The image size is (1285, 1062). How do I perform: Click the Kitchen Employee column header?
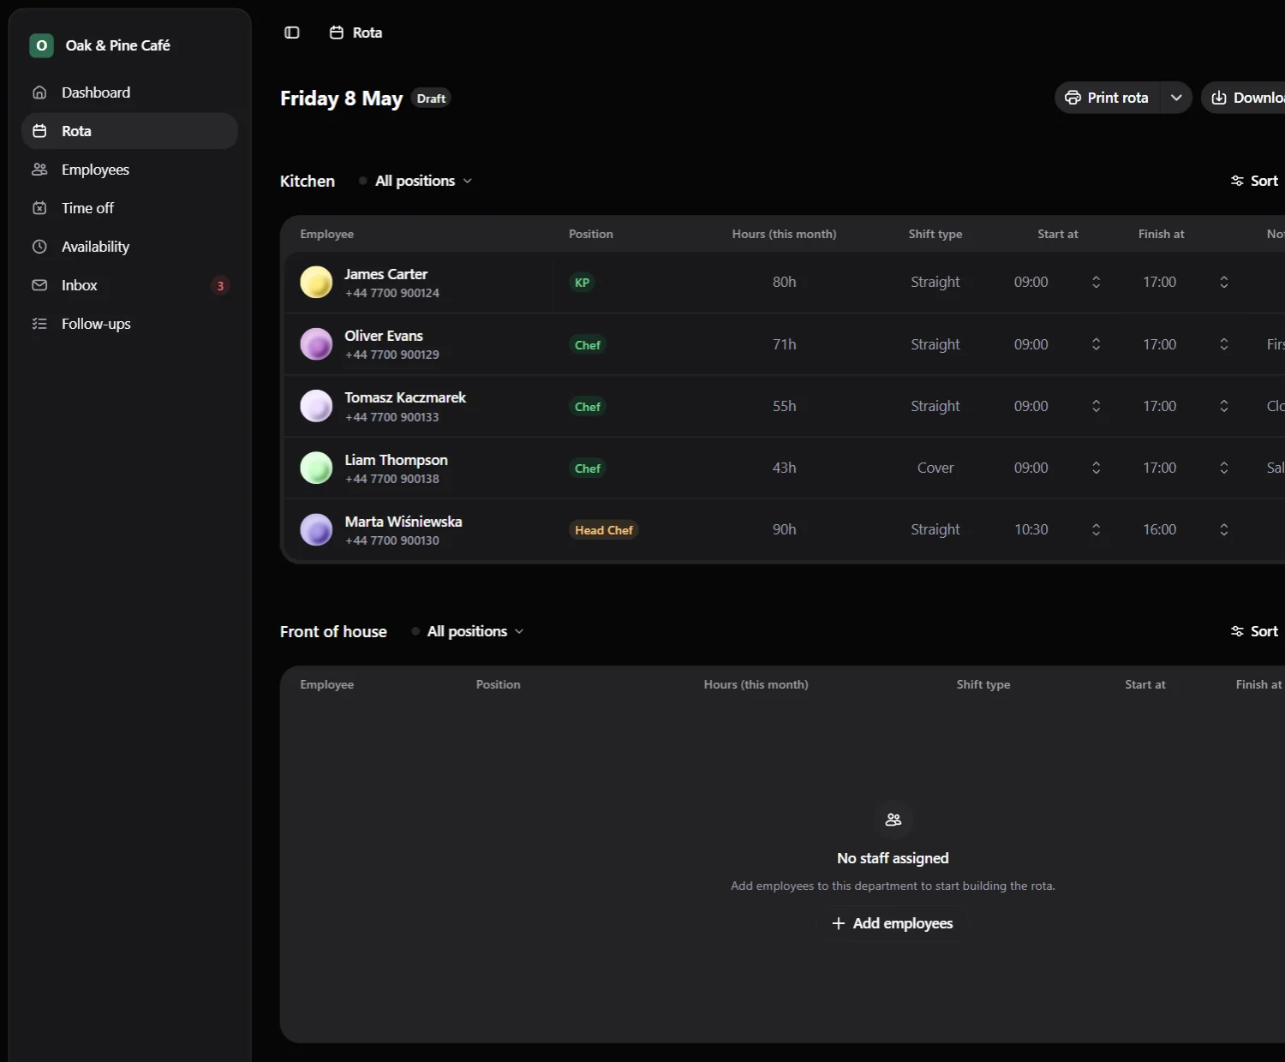[327, 234]
